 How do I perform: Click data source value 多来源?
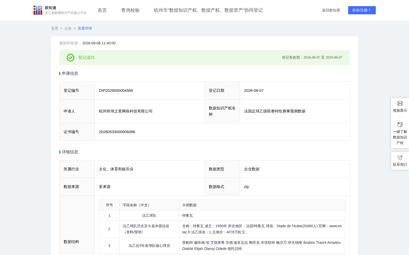105,187
